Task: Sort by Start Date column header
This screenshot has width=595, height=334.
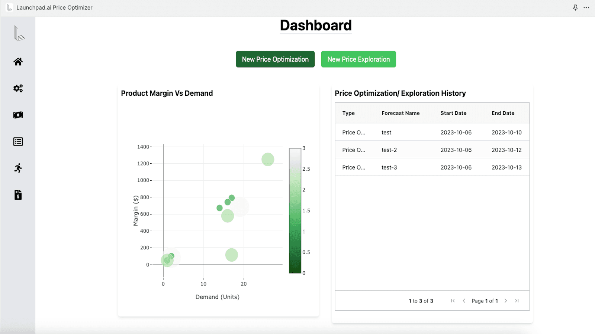Action: click(x=453, y=113)
